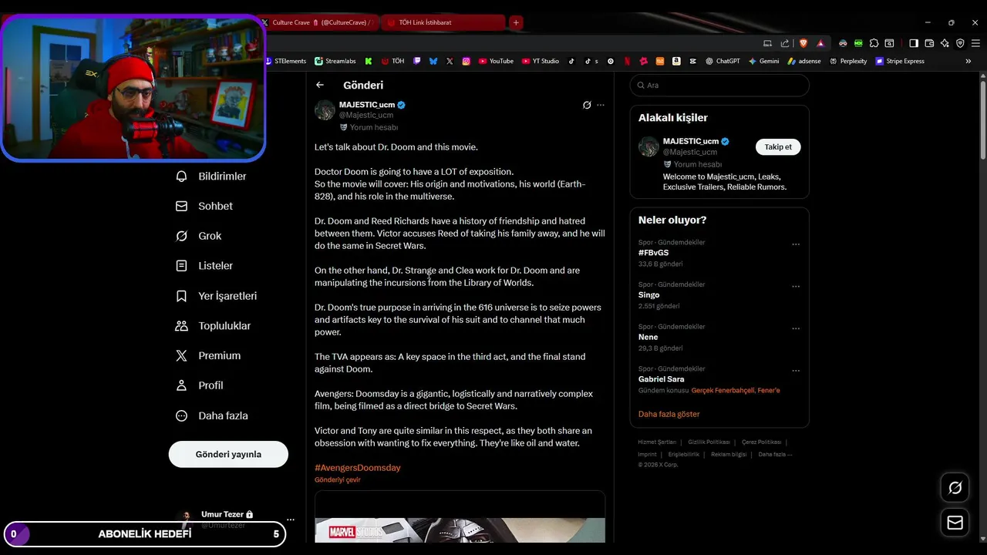The height and width of the screenshot is (555, 987).
Task: Open the floating messages envelope button
Action: tap(955, 523)
